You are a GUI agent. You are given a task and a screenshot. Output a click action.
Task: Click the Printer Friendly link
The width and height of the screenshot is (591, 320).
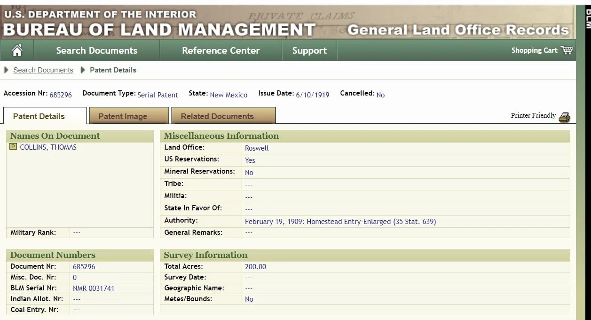pos(533,116)
